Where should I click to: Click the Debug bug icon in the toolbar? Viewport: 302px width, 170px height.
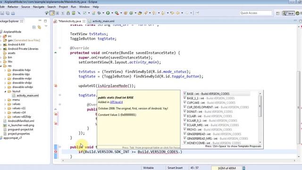99,13
